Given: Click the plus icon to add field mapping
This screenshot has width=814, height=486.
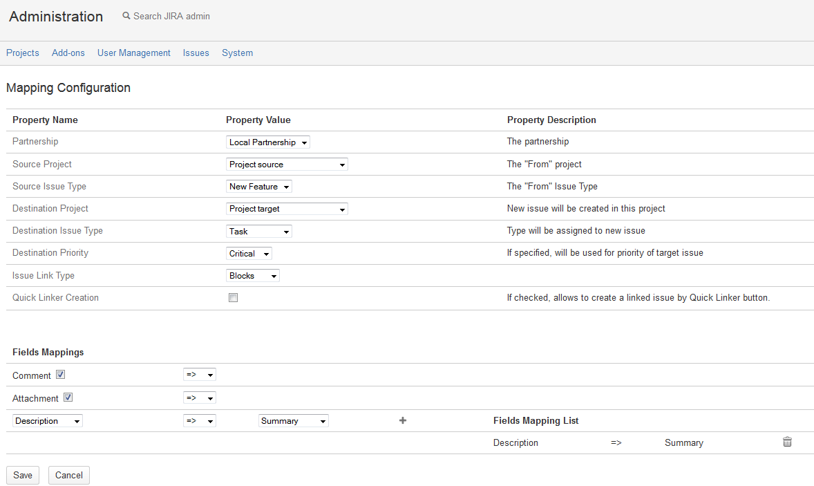Looking at the screenshot, I should click(x=403, y=420).
